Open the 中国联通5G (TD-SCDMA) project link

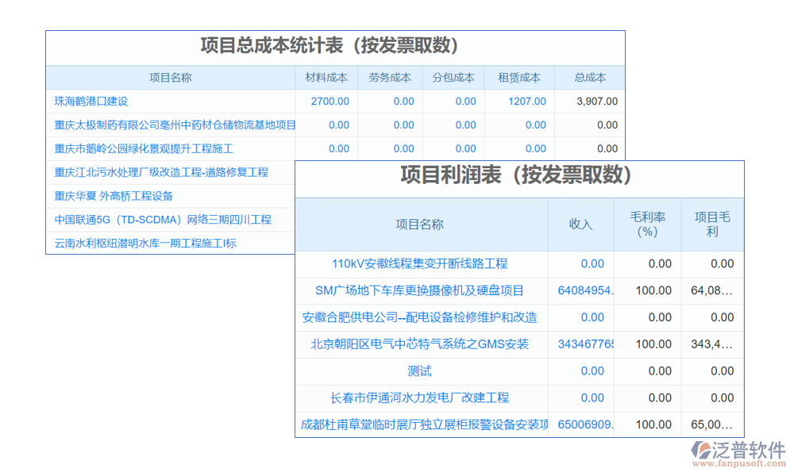[x=163, y=220]
